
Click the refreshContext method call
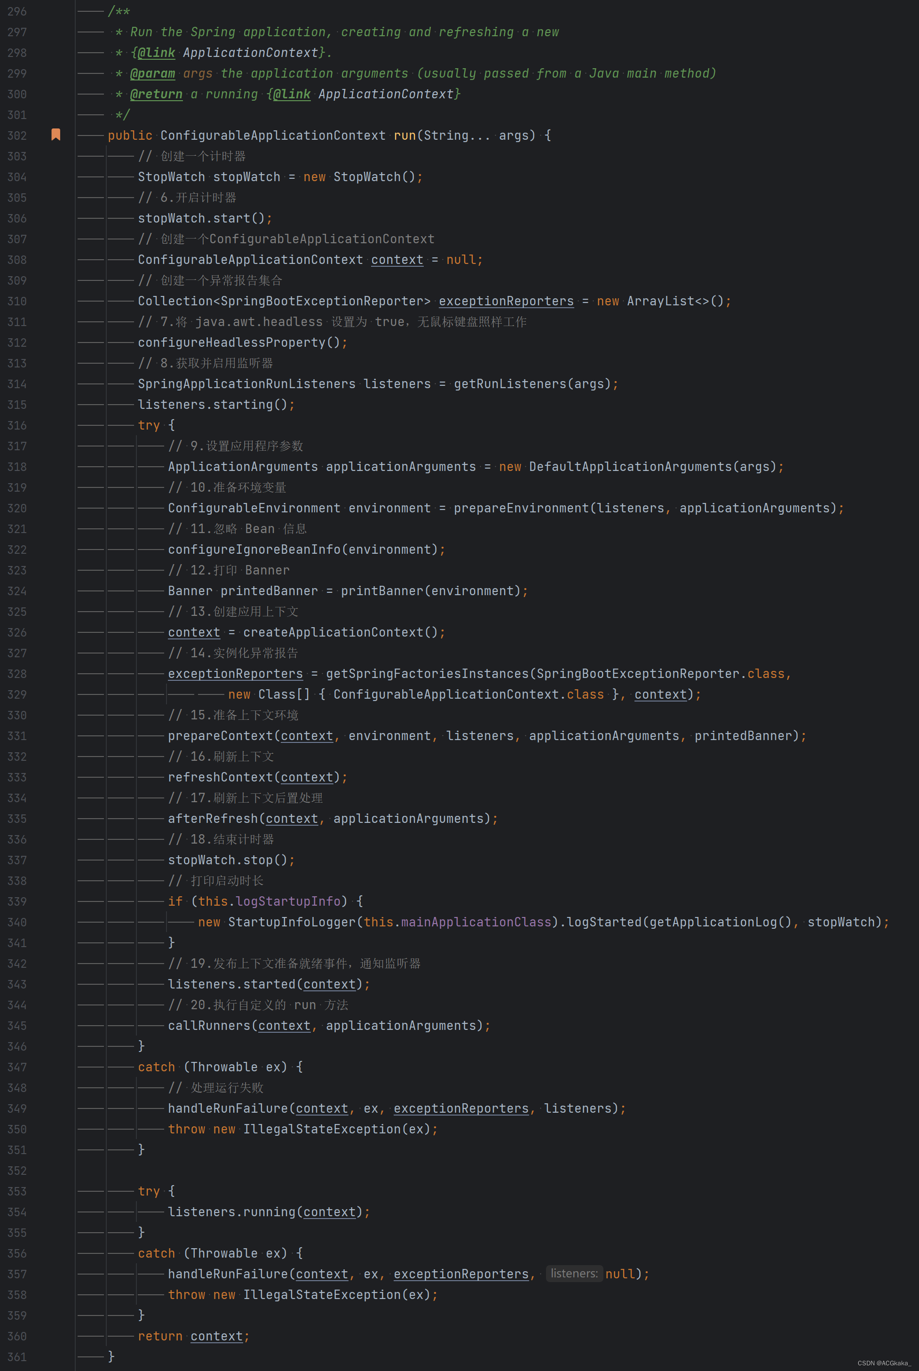221,777
